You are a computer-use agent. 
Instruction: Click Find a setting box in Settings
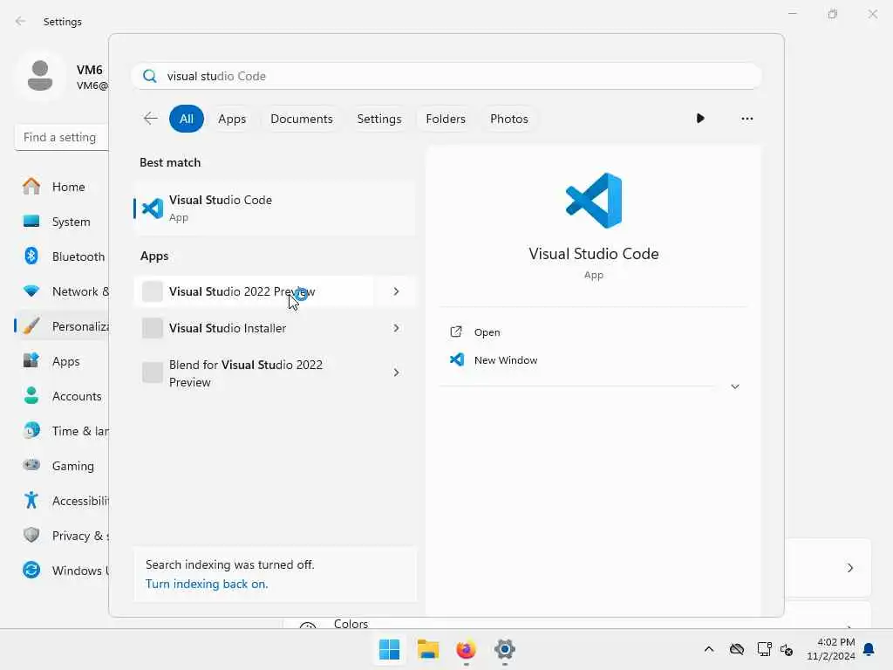62,137
